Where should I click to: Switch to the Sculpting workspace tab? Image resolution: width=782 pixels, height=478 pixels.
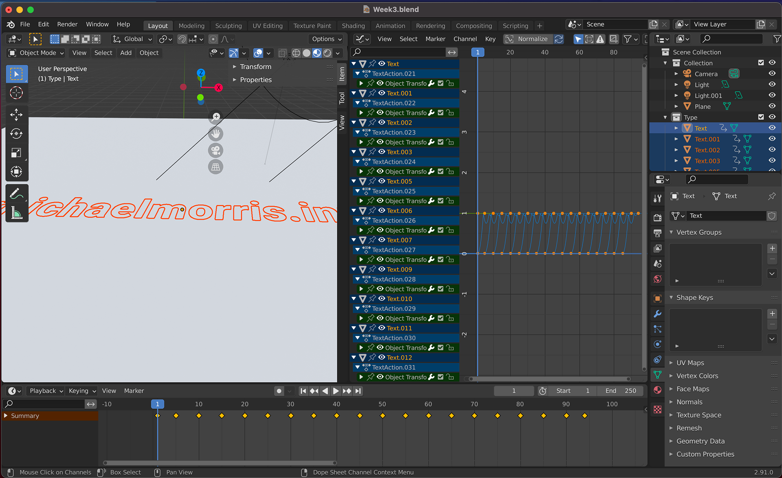[228, 26]
